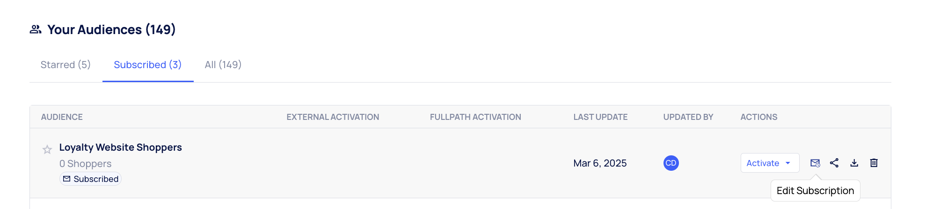Star the Loyalty Website Shoppers audience
The width and height of the screenshot is (933, 209).
pyautogui.click(x=47, y=150)
